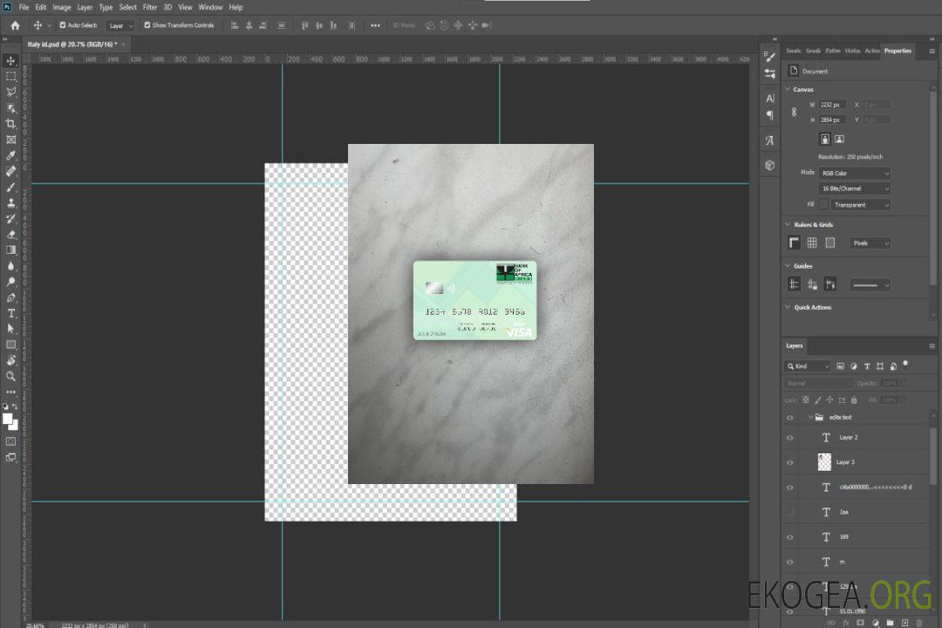Pick the Horizontal Type tool
Image resolution: width=942 pixels, height=628 pixels.
(x=10, y=313)
